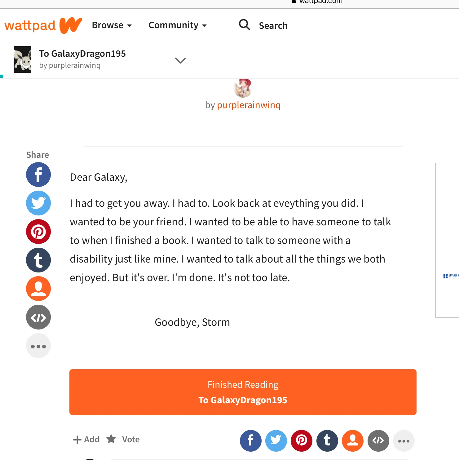Share to Tumblr from left sidebar
The image size is (459, 460).
[38, 260]
